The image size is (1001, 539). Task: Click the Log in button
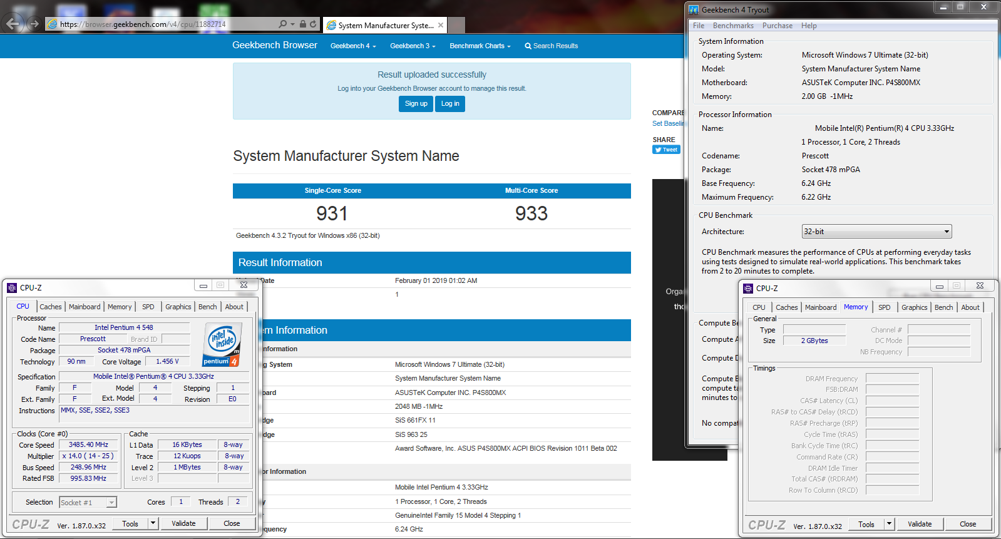[x=450, y=104]
